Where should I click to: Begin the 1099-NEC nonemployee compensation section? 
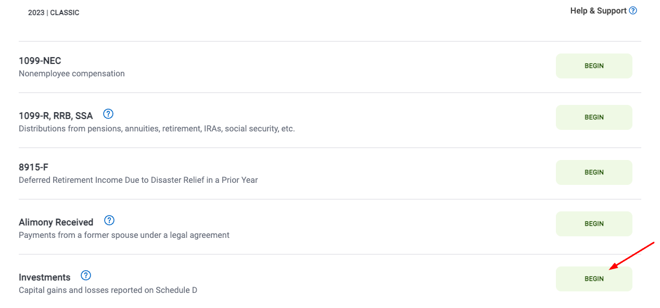click(594, 66)
